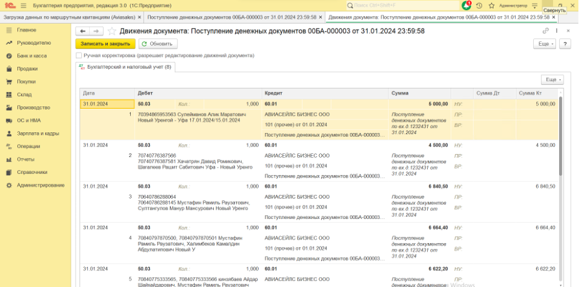Select Бухгалтерский и налоговый учет (8) tab
This screenshot has height=287, width=579.
click(x=125, y=67)
